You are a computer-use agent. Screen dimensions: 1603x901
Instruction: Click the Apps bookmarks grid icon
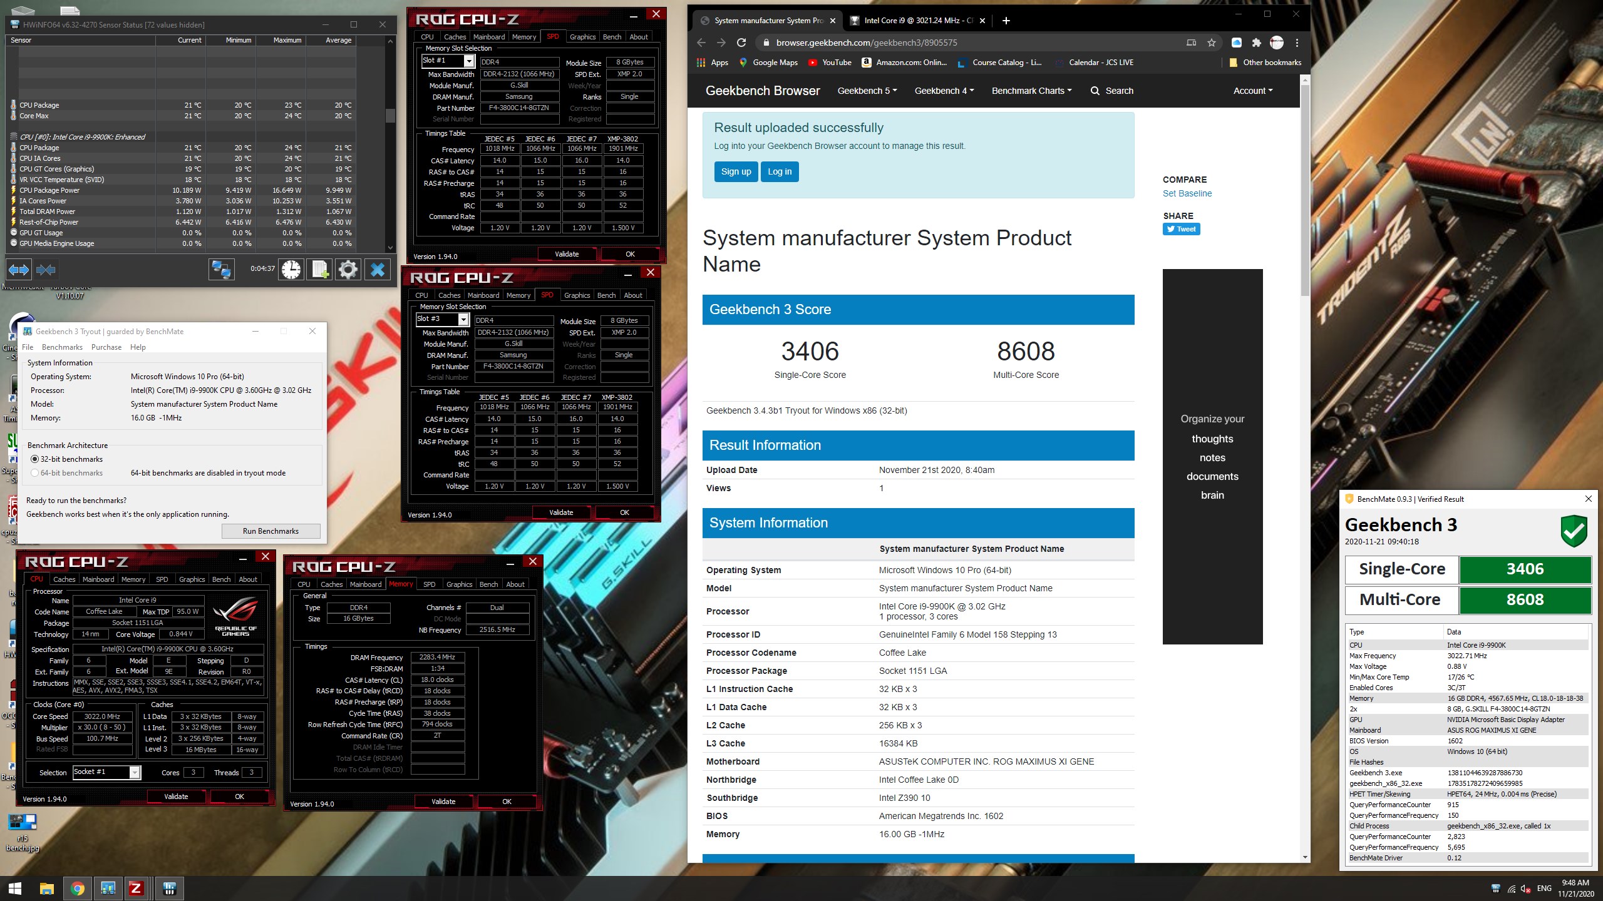point(701,63)
